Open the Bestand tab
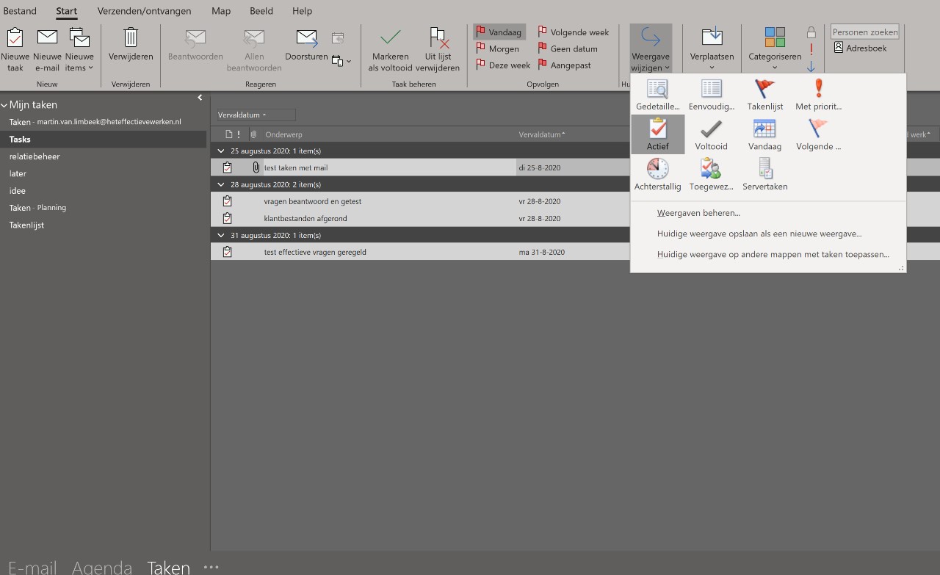940x575 pixels. click(x=20, y=11)
